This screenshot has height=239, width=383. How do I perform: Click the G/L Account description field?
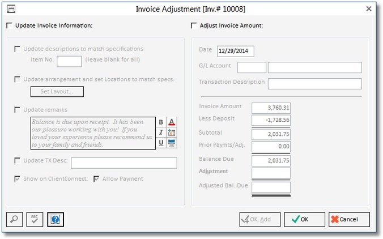[315, 67]
